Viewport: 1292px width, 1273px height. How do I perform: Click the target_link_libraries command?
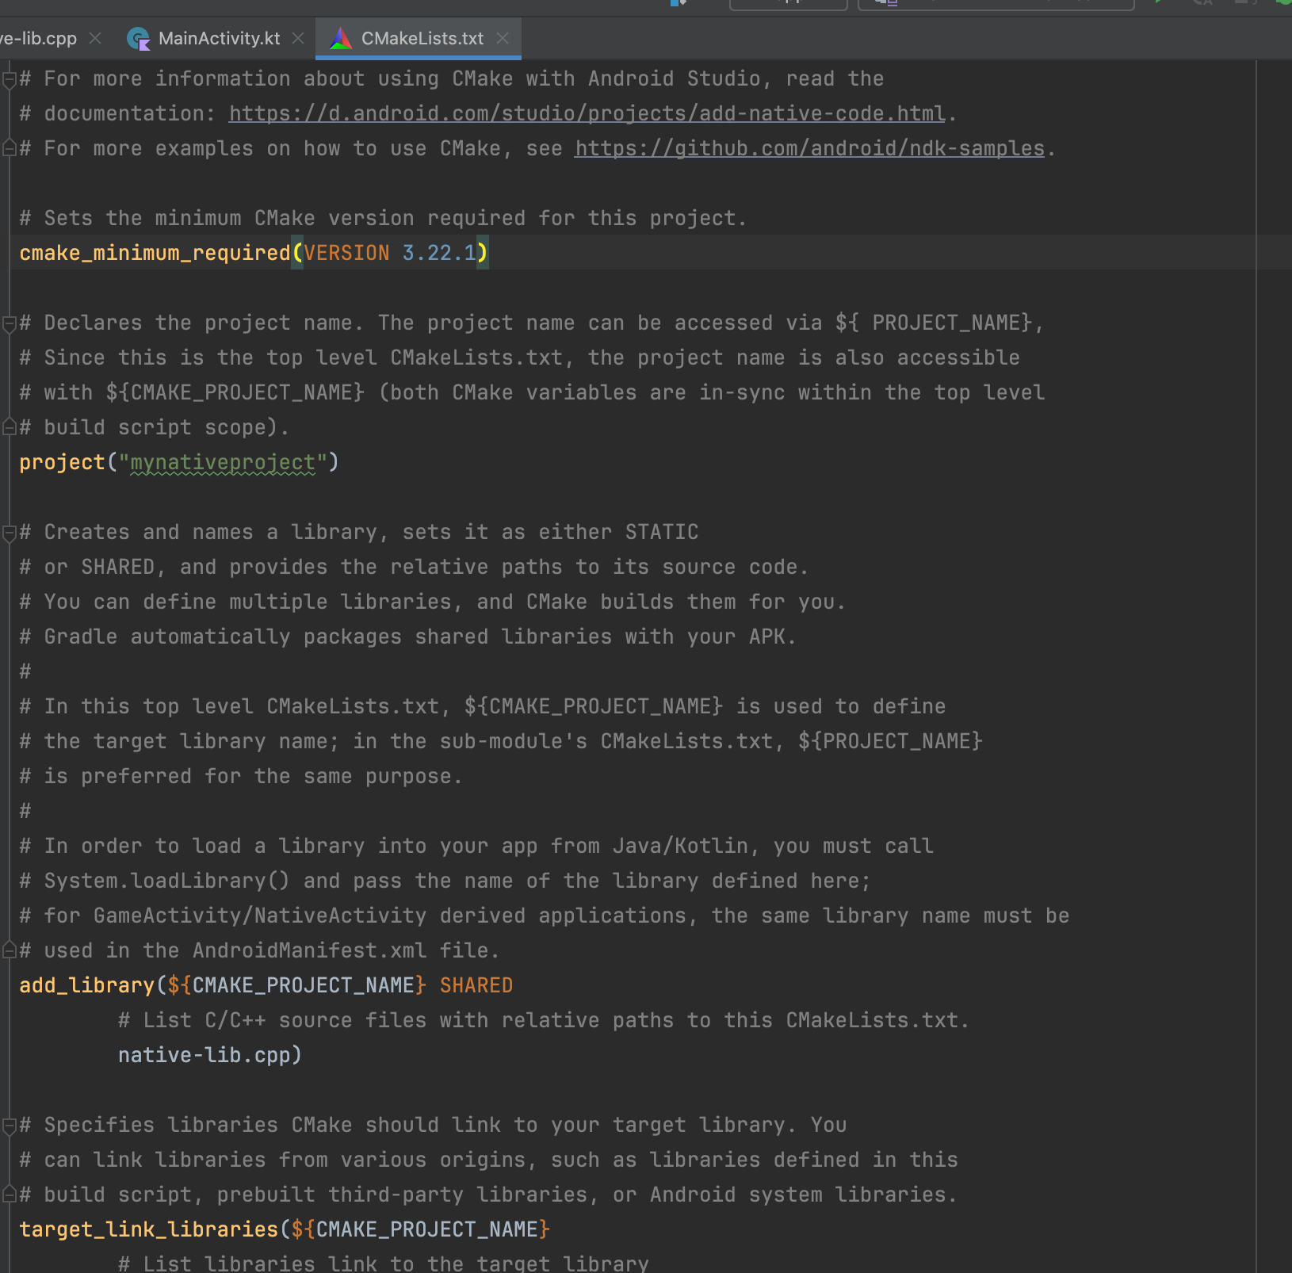(x=149, y=1229)
